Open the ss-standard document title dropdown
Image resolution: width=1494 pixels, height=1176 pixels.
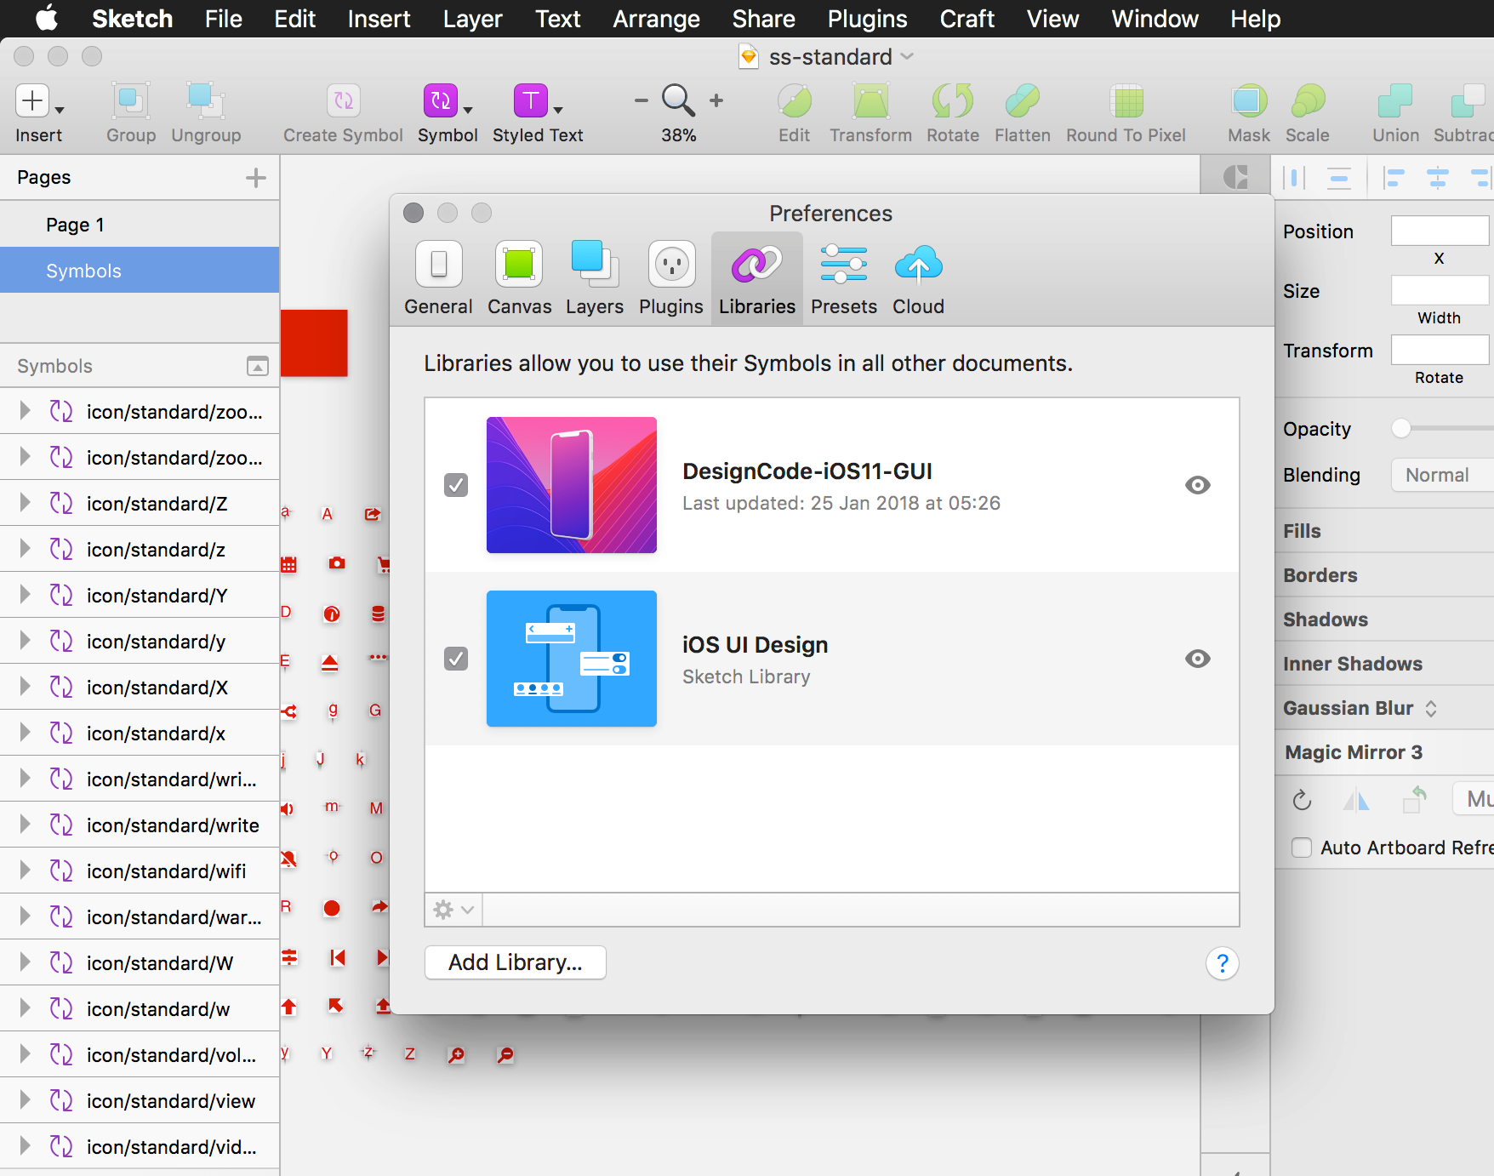[907, 56]
